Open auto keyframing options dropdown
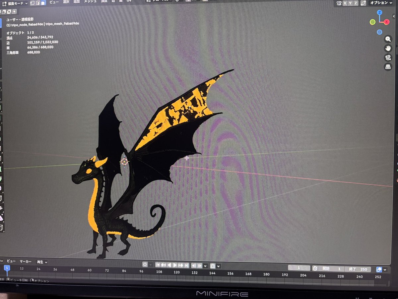Viewport: 398px width, 299px height. pyautogui.click(x=151, y=265)
